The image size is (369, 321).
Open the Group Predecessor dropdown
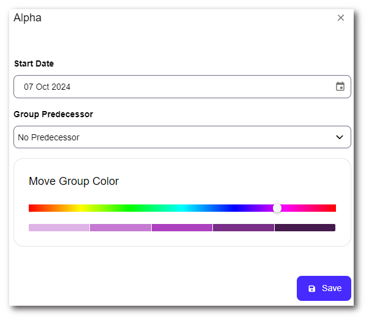click(182, 137)
